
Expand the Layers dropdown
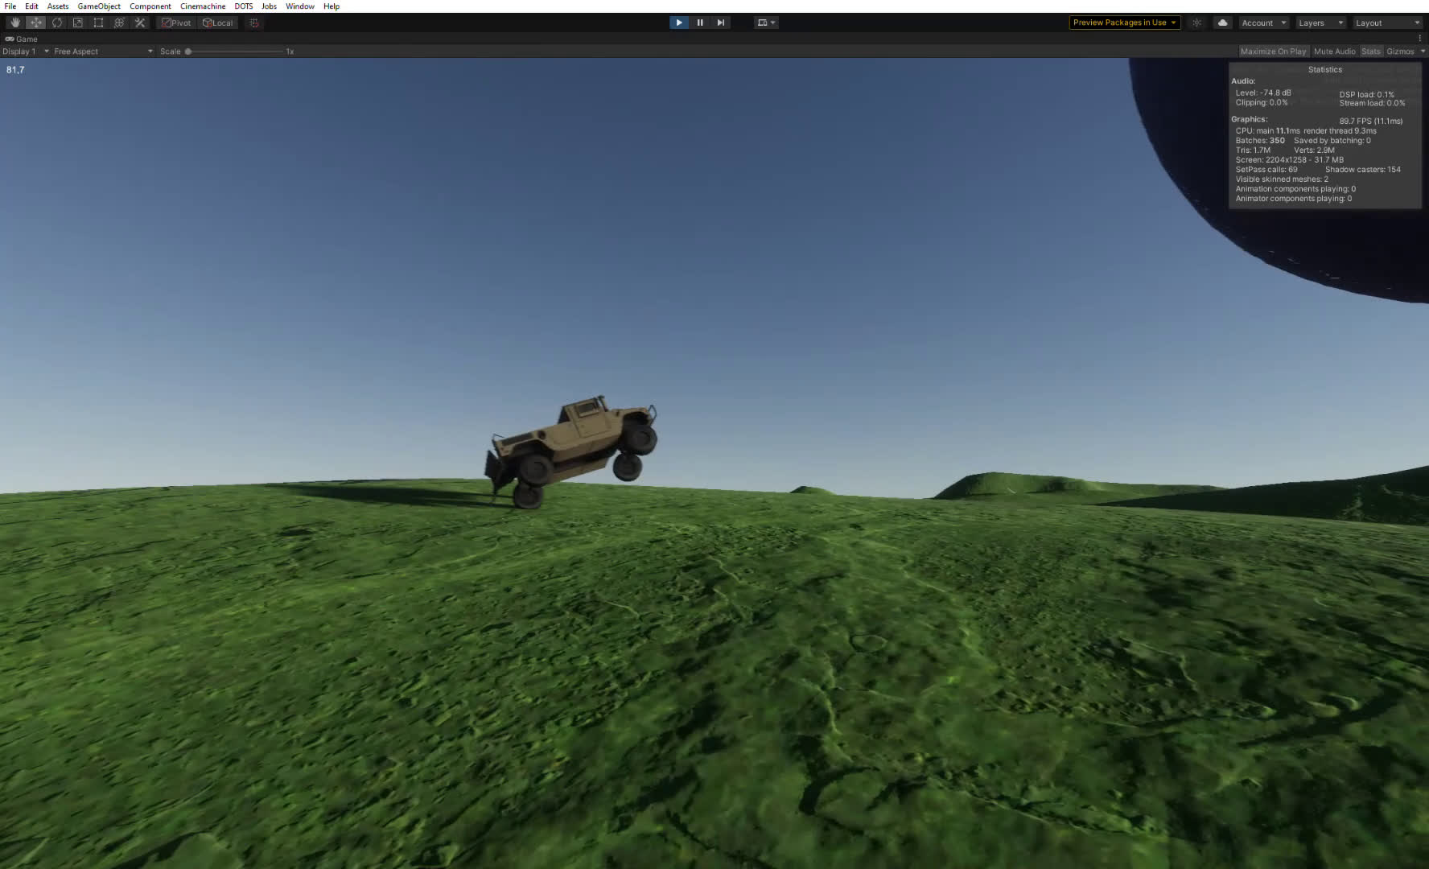(x=1320, y=23)
